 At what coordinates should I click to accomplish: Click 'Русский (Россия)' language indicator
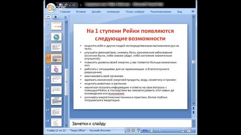100,130
